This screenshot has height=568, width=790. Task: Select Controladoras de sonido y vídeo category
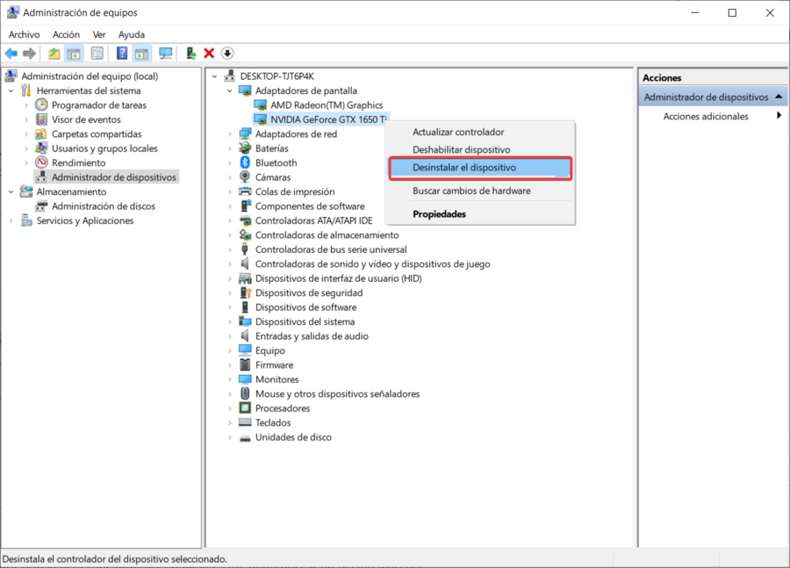(x=372, y=263)
